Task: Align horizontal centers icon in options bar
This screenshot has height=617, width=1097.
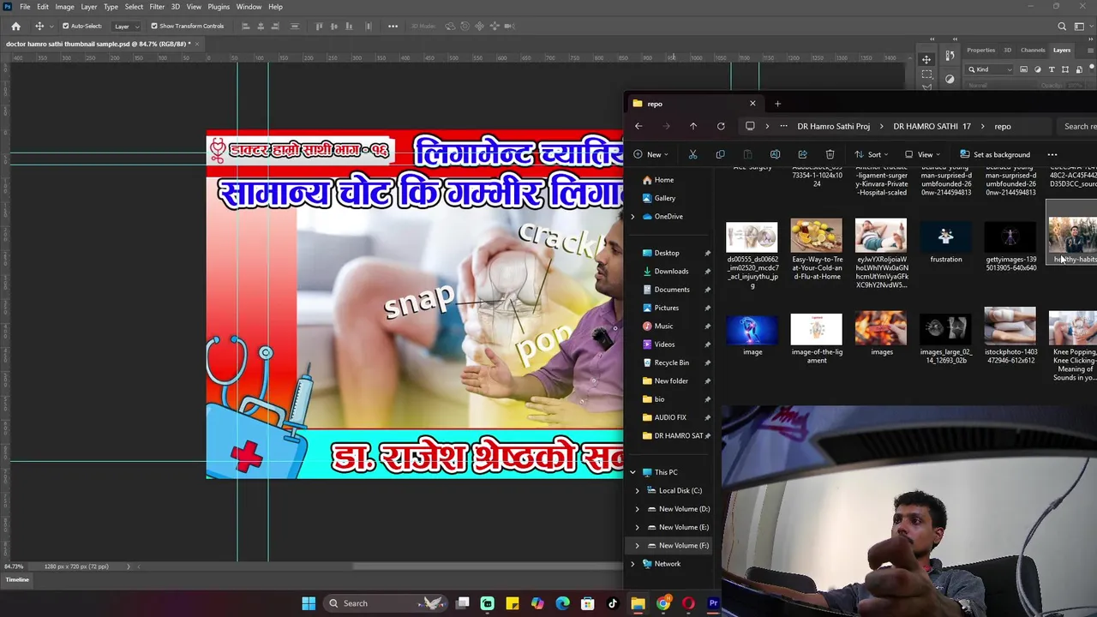Action: (x=261, y=26)
